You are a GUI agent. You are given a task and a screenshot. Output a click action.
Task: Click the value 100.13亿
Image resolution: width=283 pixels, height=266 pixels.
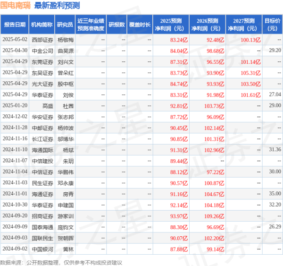250,40
